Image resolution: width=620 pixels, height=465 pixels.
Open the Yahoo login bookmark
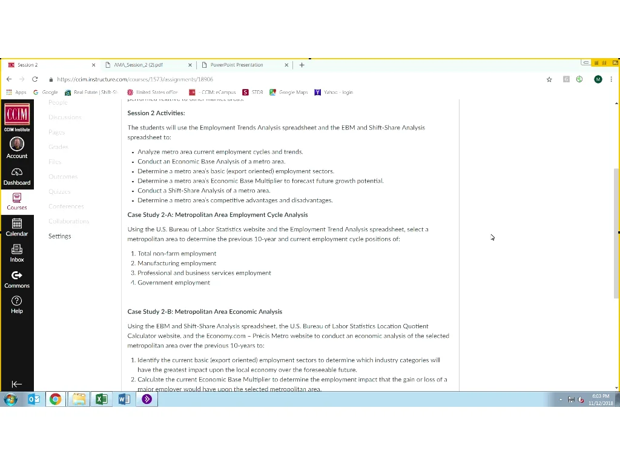[334, 92]
